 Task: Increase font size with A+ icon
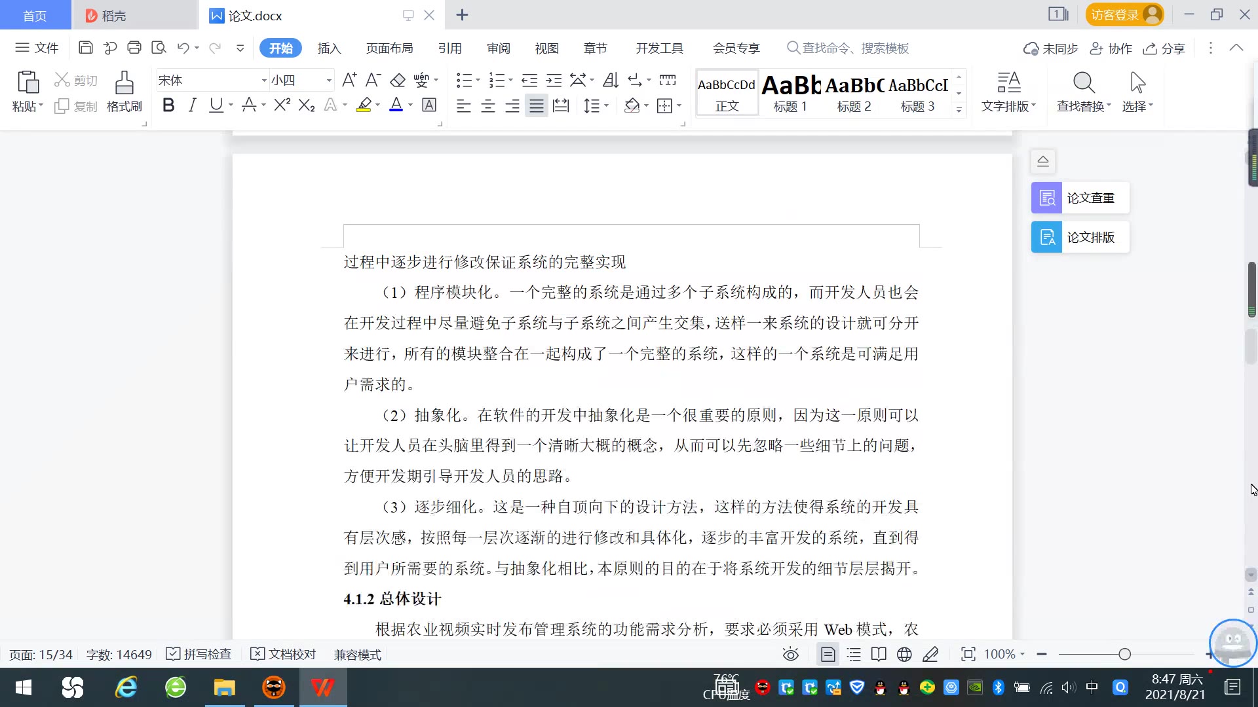click(x=349, y=80)
